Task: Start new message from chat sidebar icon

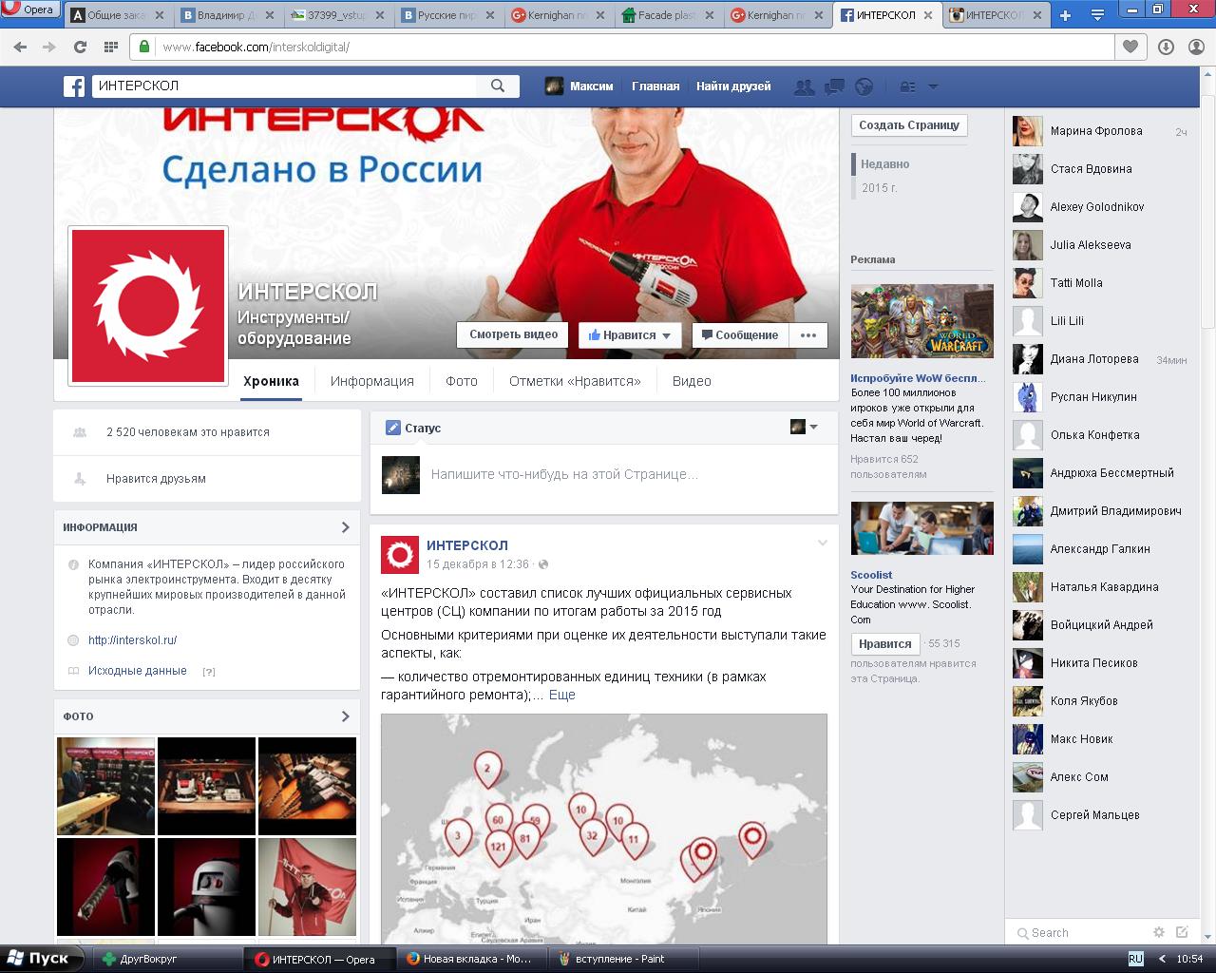Action: pos(1182,932)
